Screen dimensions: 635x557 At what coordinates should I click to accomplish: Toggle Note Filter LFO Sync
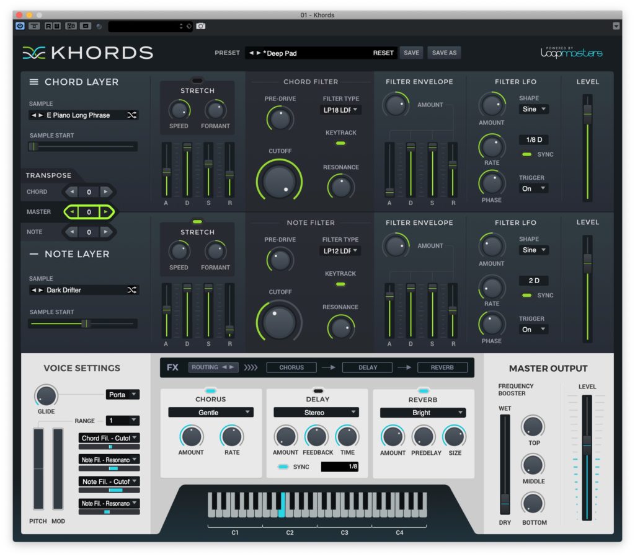(526, 296)
